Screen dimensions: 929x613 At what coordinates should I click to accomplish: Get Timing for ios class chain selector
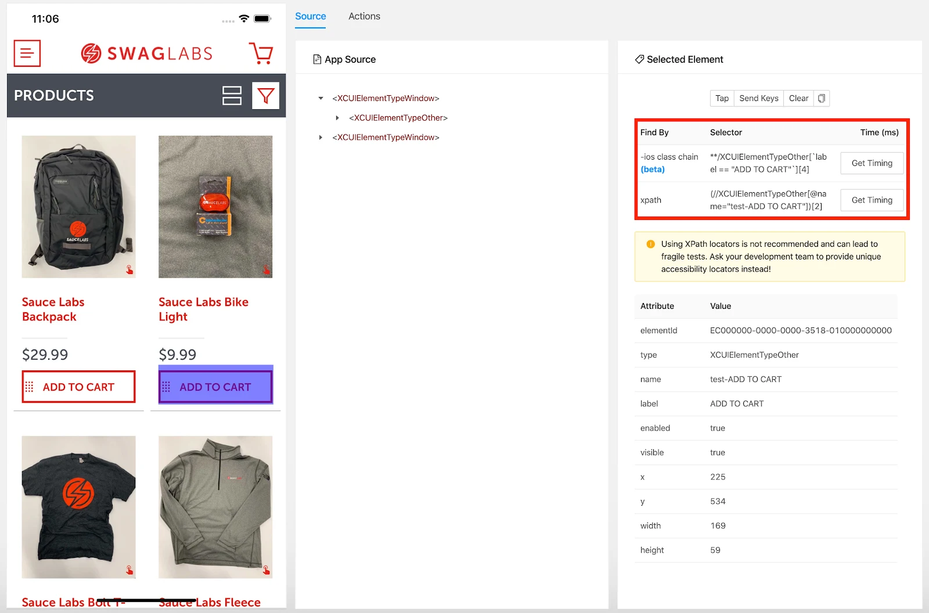point(872,163)
